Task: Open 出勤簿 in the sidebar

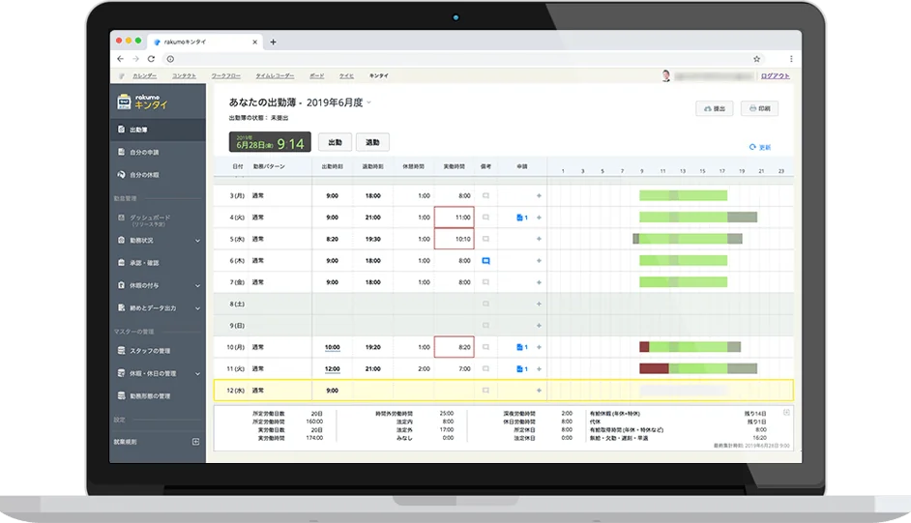Action: coord(158,130)
